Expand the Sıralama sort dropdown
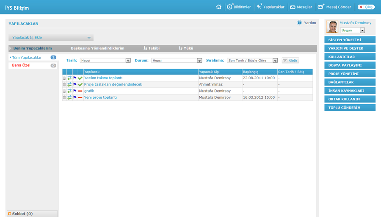 click(x=275, y=61)
